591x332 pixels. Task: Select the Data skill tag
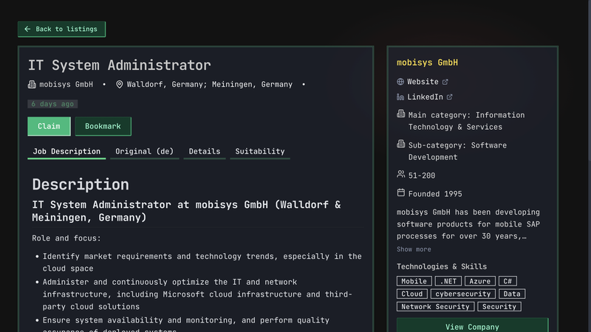pyautogui.click(x=512, y=294)
